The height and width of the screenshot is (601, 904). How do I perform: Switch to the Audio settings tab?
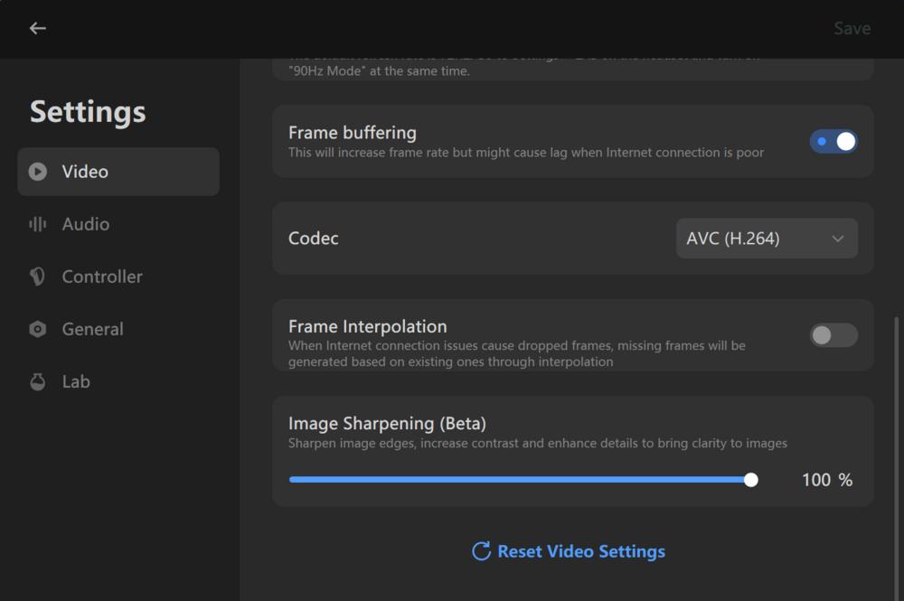click(85, 224)
